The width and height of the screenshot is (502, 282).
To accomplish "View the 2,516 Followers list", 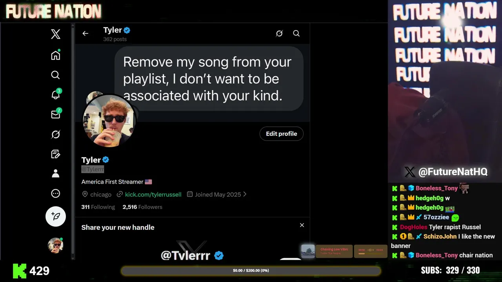I will [x=142, y=207].
